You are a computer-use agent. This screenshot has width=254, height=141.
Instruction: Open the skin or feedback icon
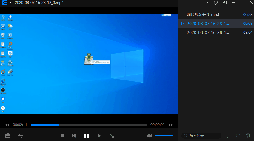click(x=216, y=3)
